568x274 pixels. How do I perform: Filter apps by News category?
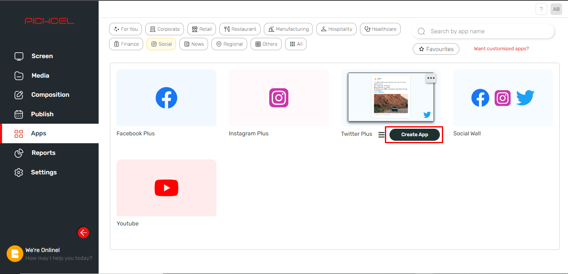[193, 44]
